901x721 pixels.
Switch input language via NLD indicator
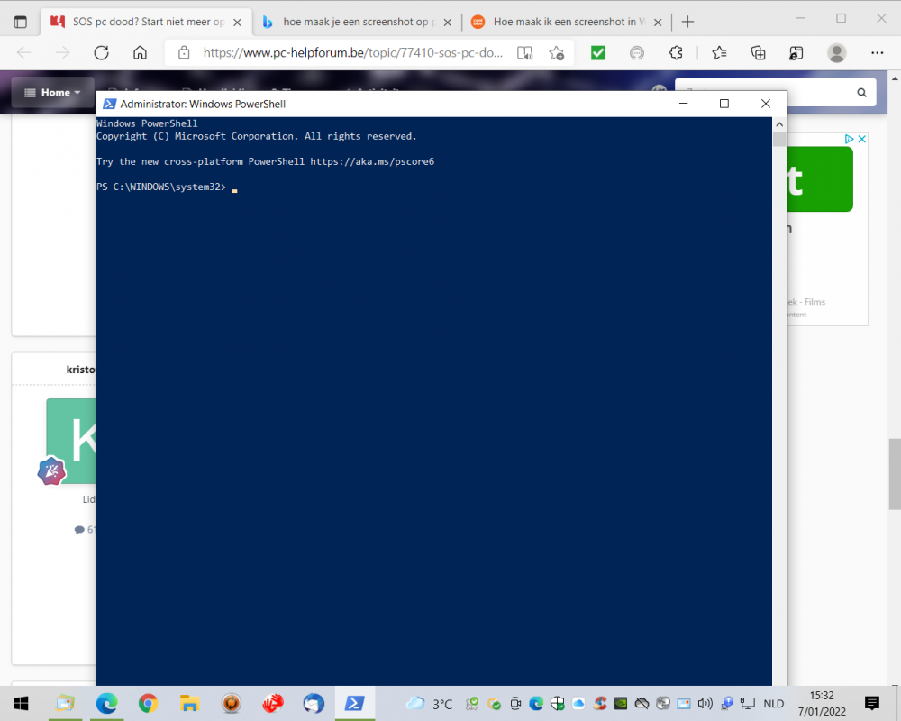point(773,704)
